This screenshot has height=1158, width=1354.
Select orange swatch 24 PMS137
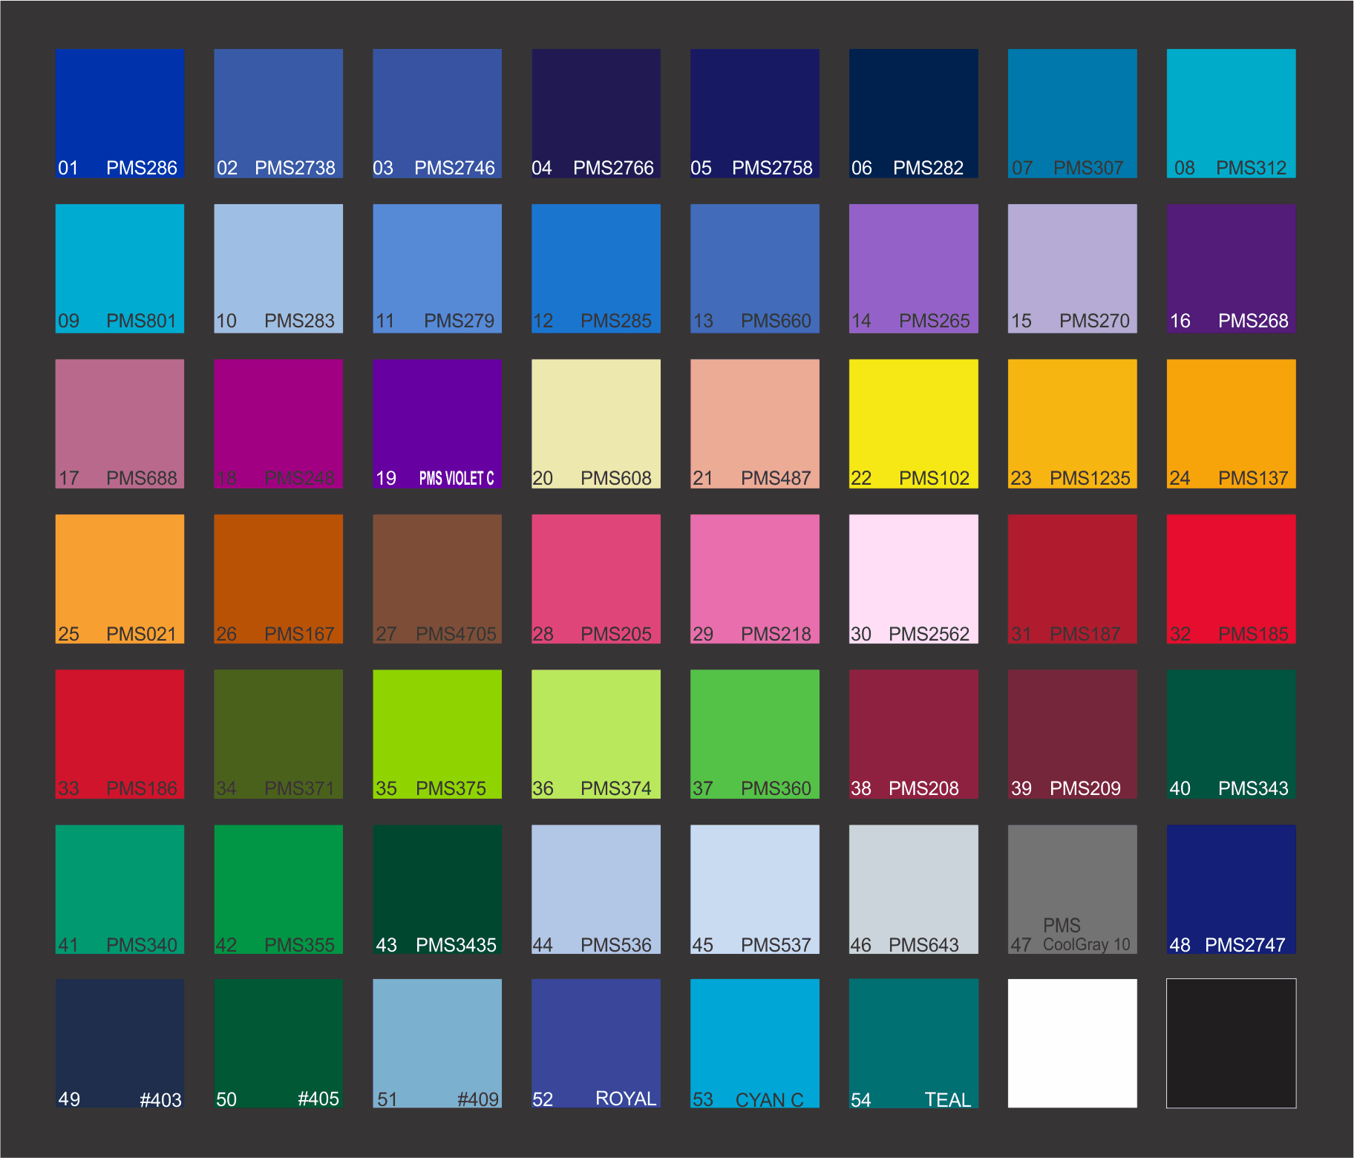tap(1232, 424)
